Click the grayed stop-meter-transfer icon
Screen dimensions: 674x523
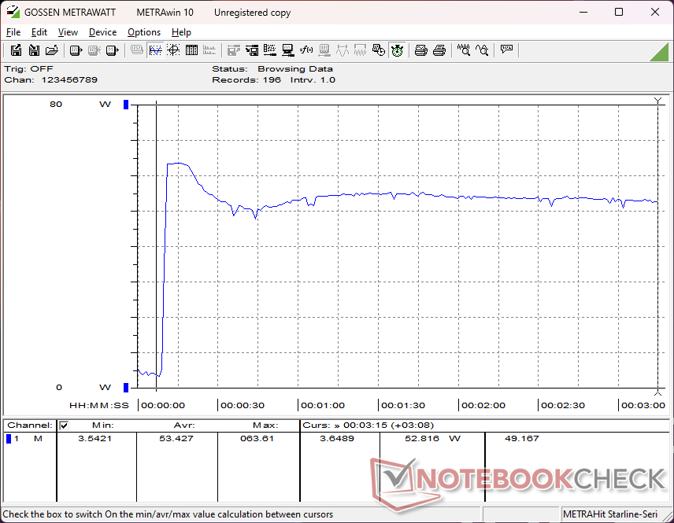click(x=94, y=50)
